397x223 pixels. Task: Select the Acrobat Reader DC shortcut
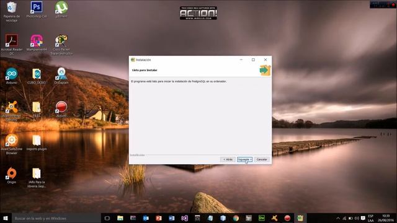pyautogui.click(x=12, y=45)
